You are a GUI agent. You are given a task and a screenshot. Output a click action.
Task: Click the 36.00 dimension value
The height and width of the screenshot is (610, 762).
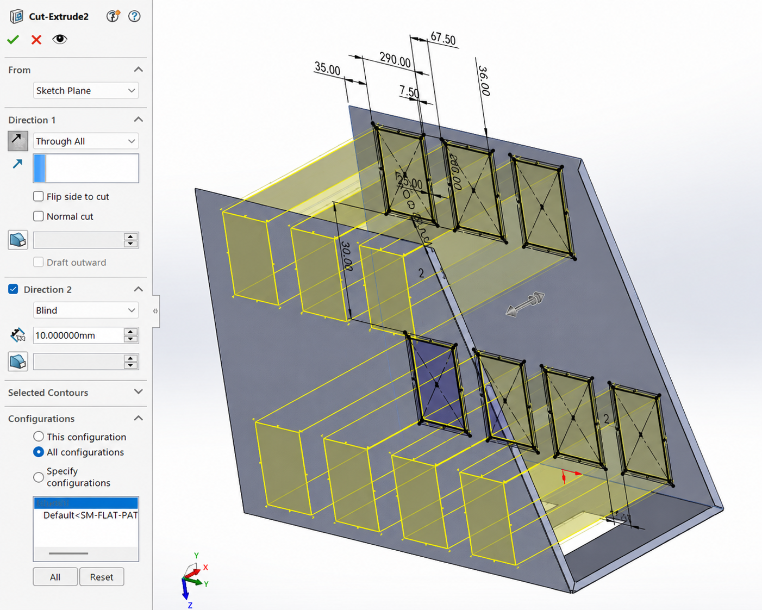484,80
